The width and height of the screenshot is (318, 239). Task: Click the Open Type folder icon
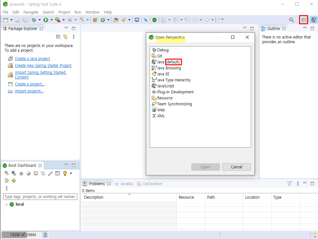(x=116, y=20)
